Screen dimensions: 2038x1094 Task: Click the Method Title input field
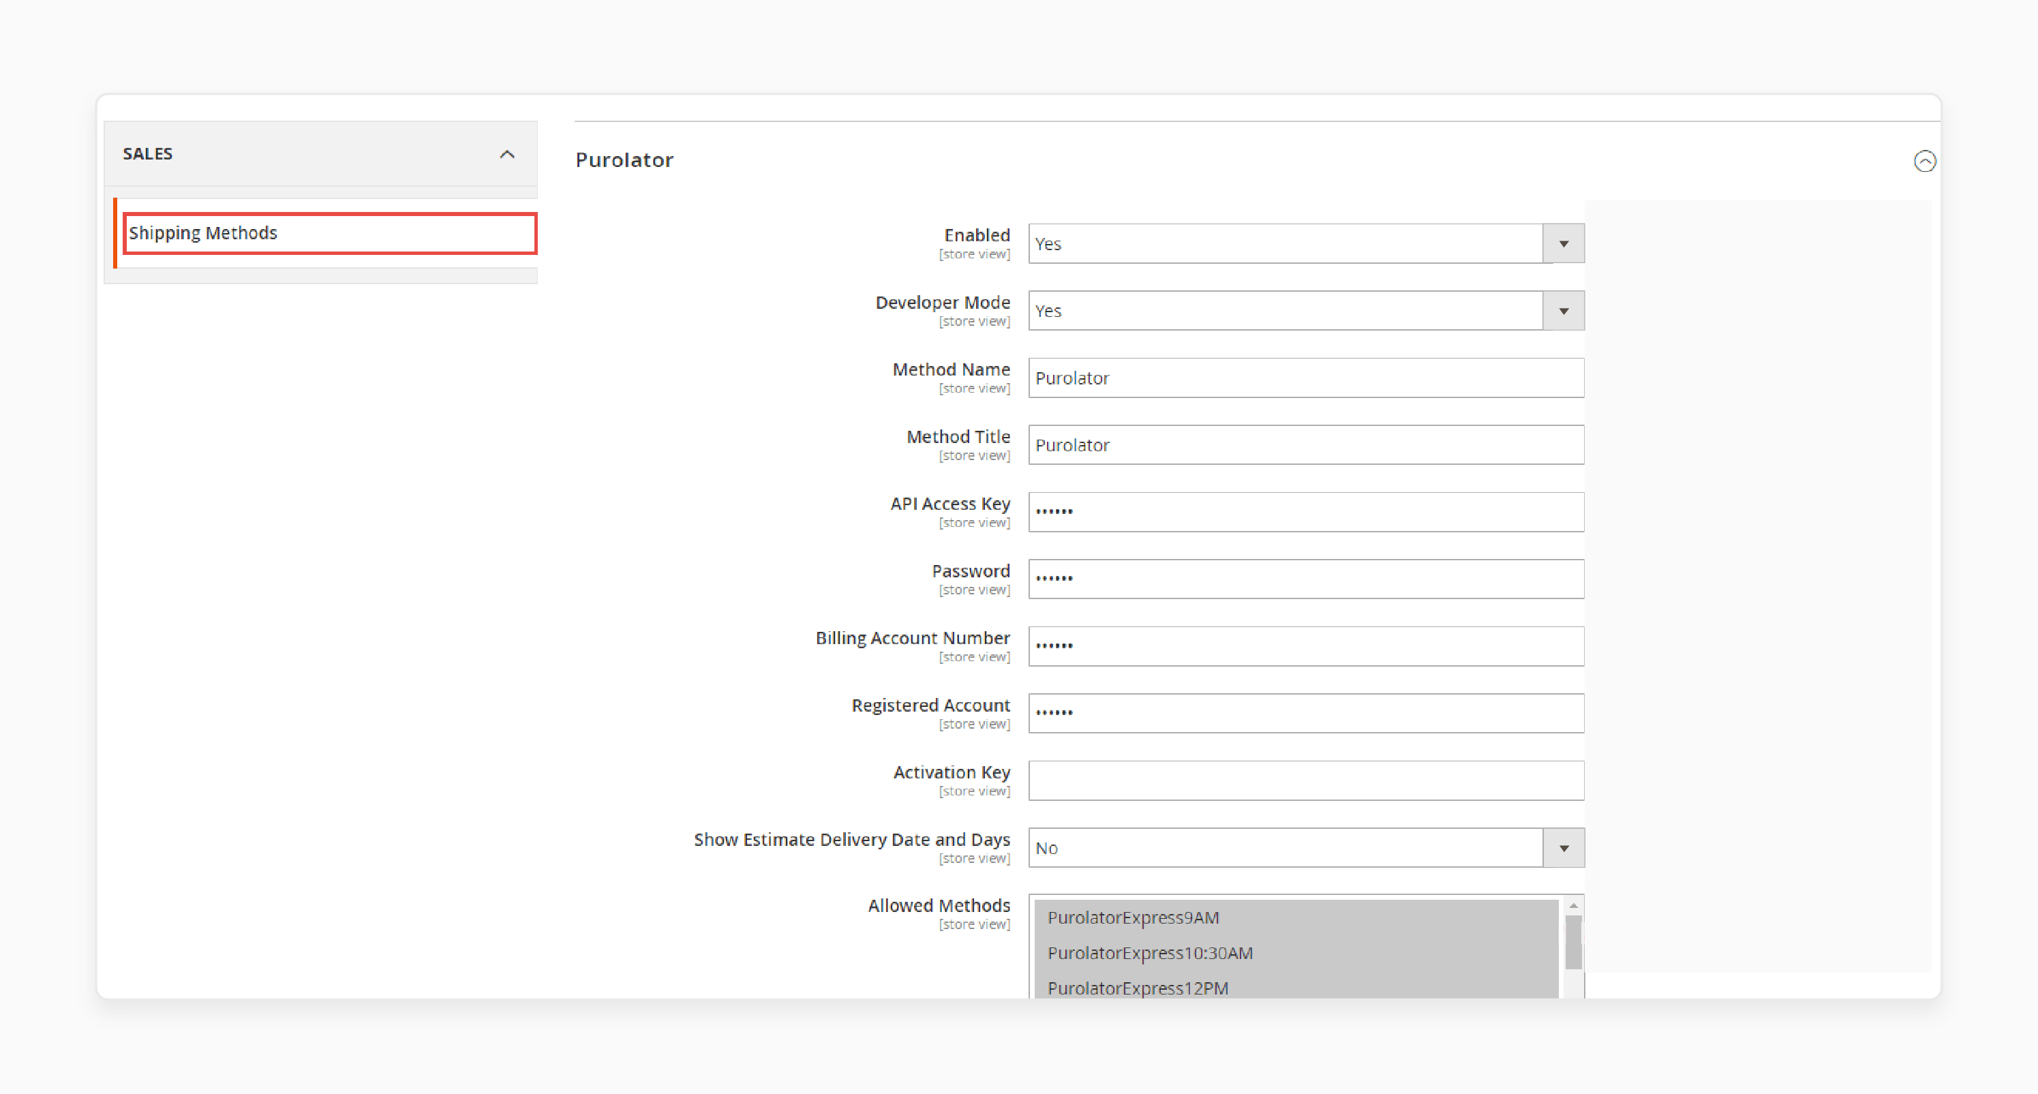(x=1305, y=445)
